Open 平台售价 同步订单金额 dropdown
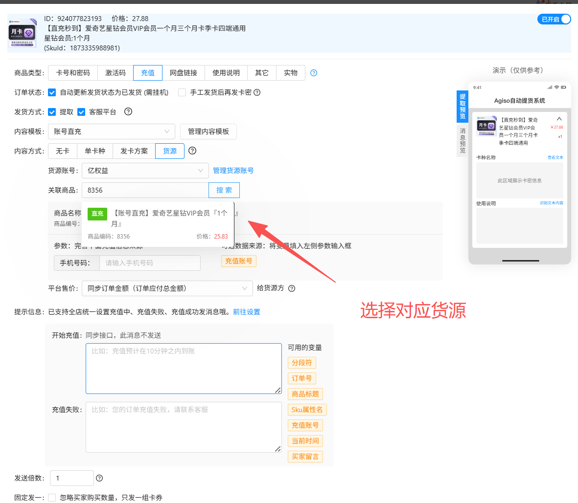The width and height of the screenshot is (578, 503). coord(167,288)
